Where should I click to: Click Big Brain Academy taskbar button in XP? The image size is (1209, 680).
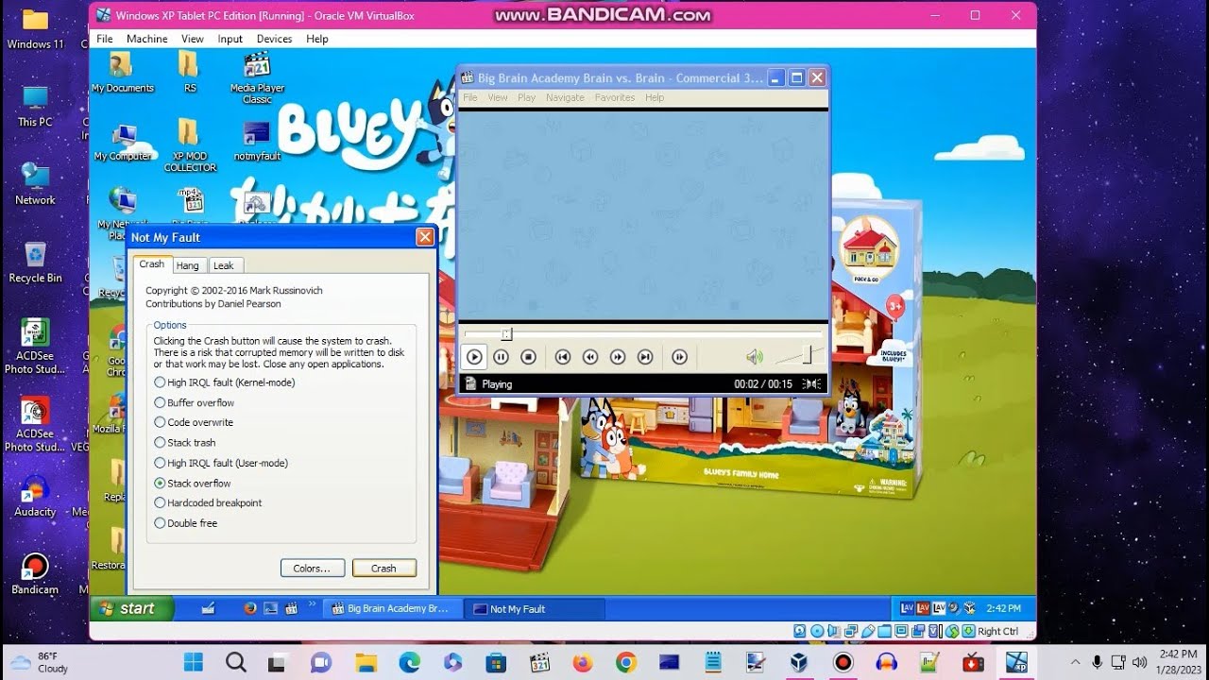coord(392,609)
